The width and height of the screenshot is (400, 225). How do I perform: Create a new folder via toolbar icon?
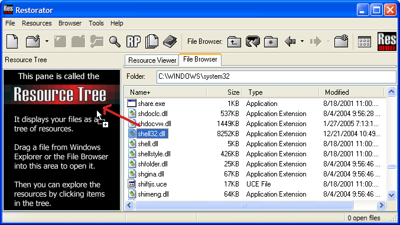pyautogui.click(x=341, y=41)
